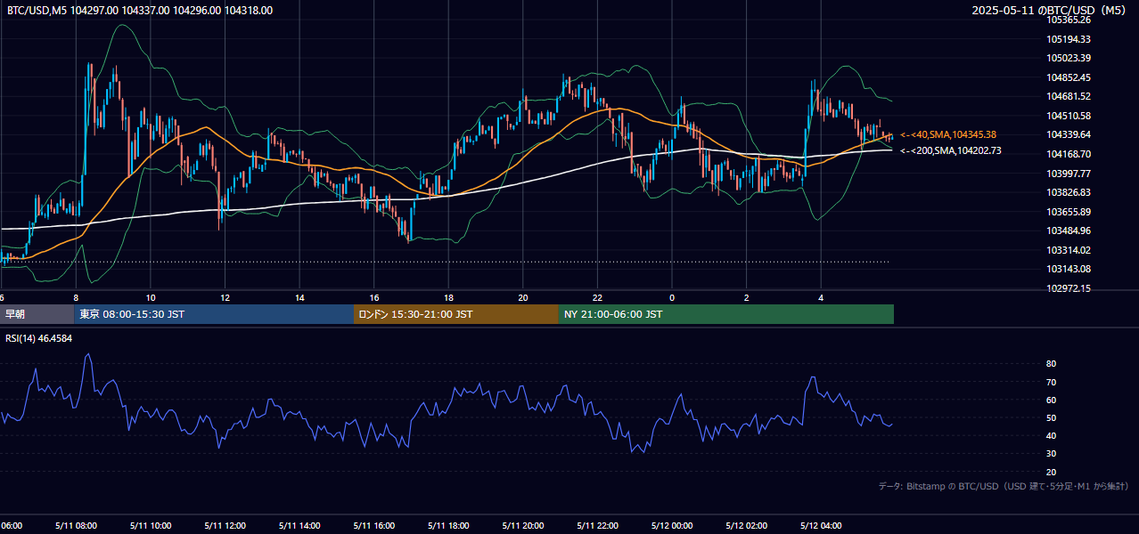The height and width of the screenshot is (534, 1139).
Task: Click price axis value 103997.77
Action: 1069,174
